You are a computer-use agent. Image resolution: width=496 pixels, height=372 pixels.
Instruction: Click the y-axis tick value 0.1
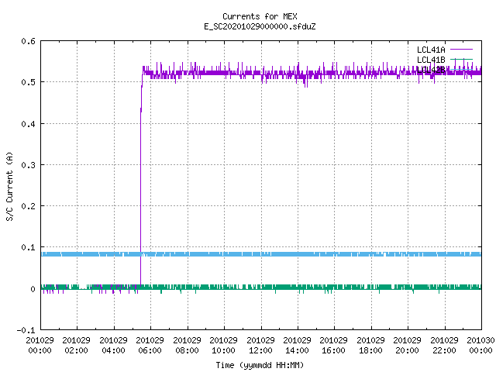click(x=28, y=247)
